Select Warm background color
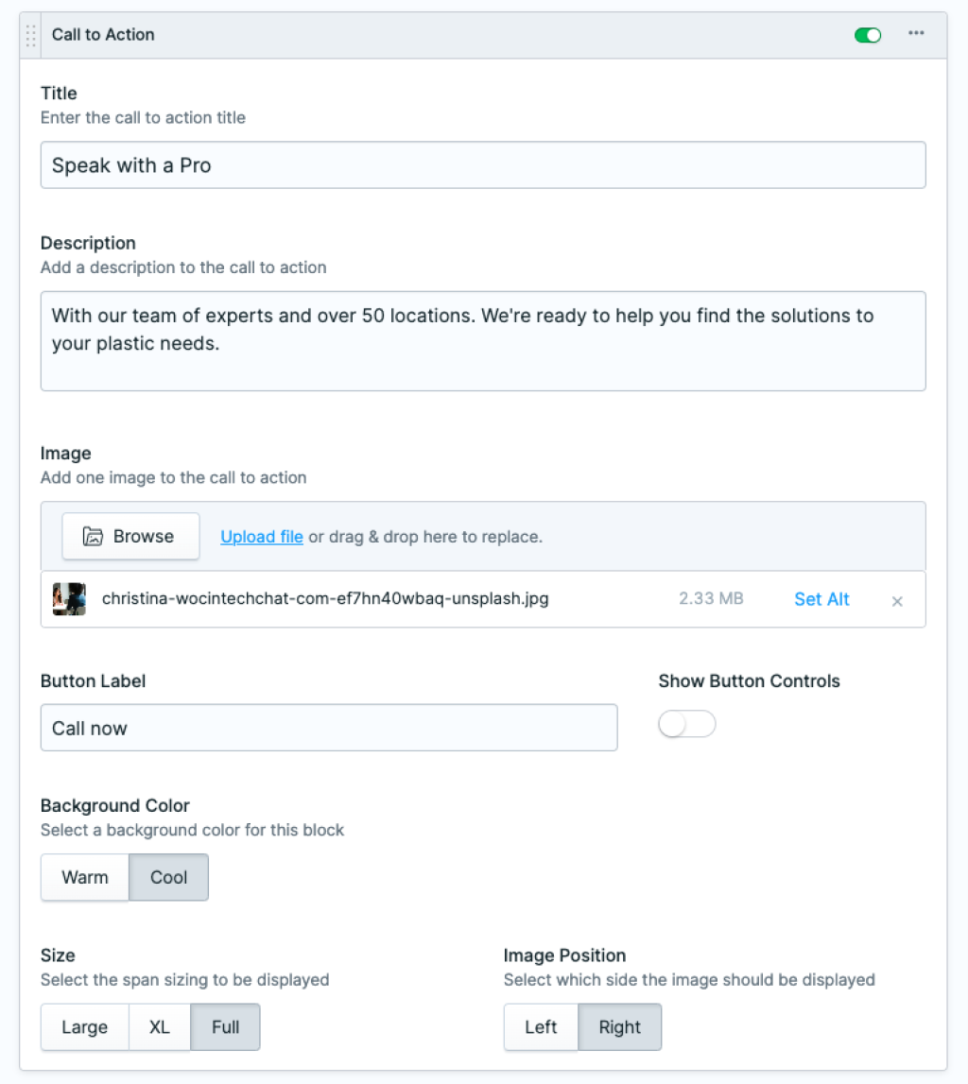The height and width of the screenshot is (1084, 968). pyautogui.click(x=84, y=877)
